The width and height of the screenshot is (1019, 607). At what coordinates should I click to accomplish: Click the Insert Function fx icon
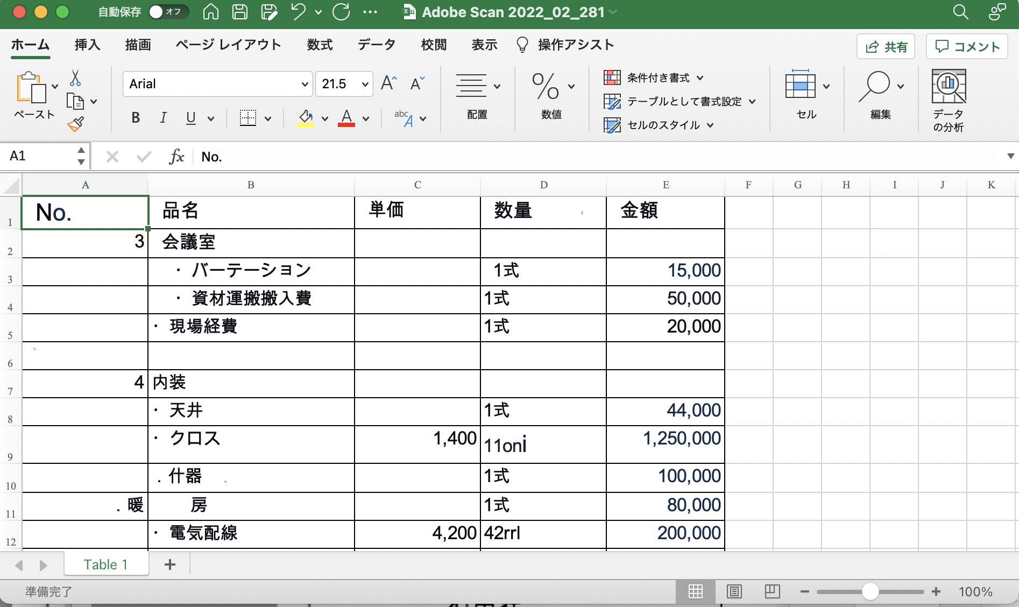point(176,157)
